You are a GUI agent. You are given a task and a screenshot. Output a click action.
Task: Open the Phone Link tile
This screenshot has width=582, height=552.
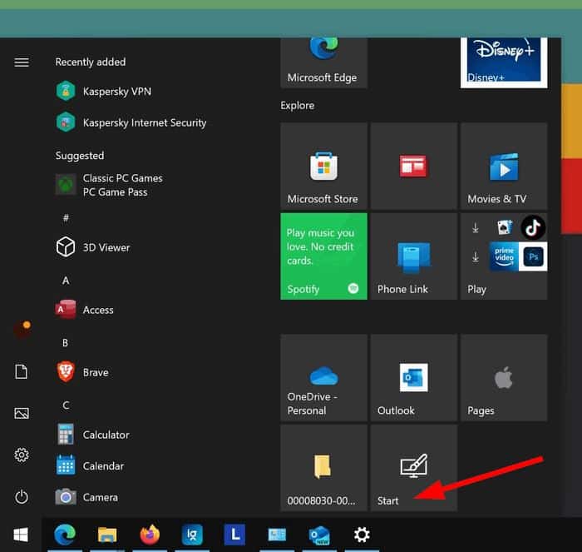pos(413,256)
